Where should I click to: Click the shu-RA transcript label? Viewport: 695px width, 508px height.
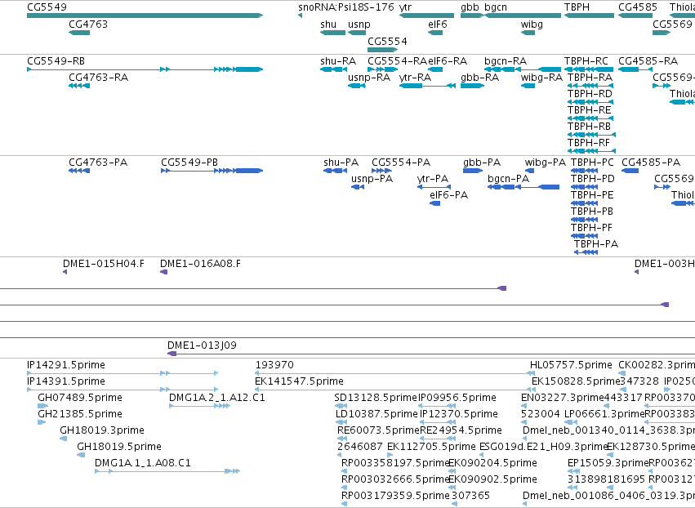[338, 60]
